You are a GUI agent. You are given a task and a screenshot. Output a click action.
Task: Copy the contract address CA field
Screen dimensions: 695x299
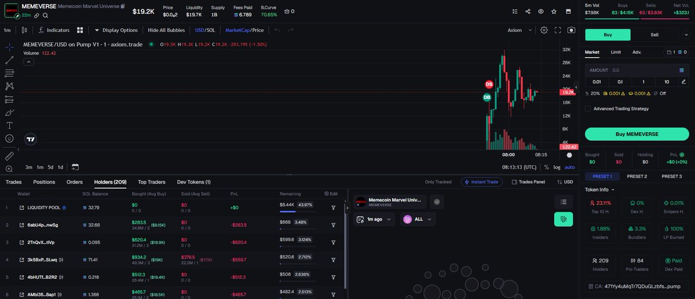tap(637, 286)
